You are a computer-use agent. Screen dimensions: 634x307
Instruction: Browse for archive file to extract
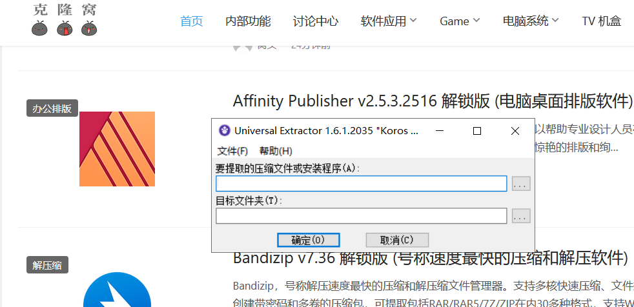[521, 183]
